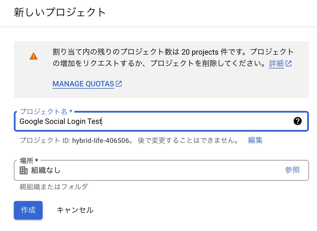
Task: Click the orange warning triangle icon
Action: (x=33, y=56)
